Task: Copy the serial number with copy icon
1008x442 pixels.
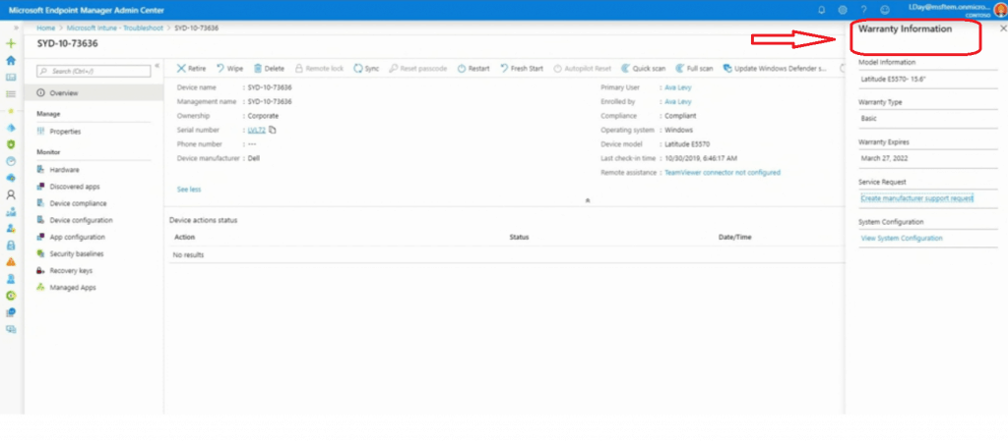Action: click(x=273, y=131)
